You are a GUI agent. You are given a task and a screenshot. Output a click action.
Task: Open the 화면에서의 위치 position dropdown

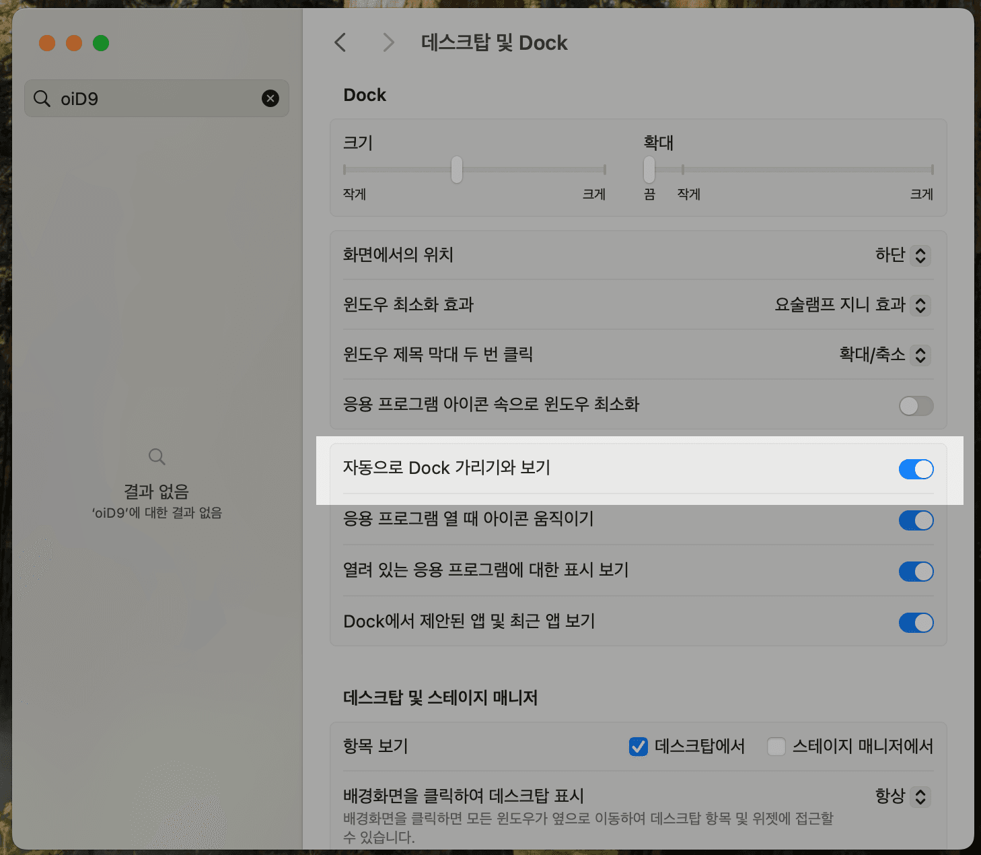click(x=920, y=256)
